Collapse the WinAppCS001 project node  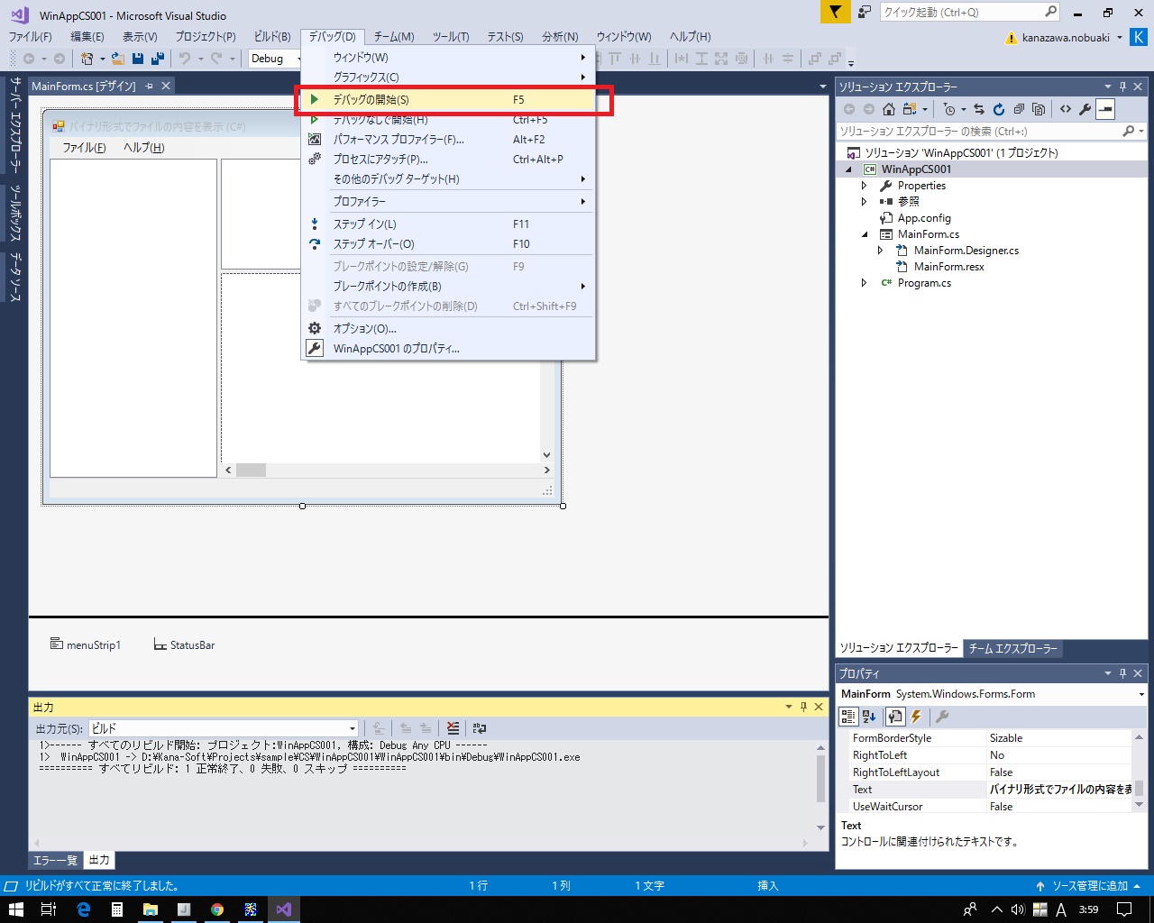tap(848, 169)
